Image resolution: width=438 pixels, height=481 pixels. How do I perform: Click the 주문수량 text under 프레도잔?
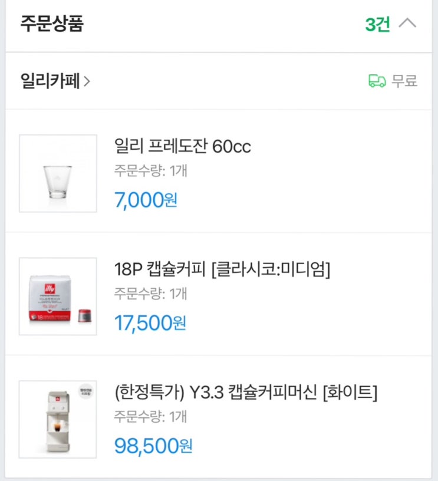pos(150,172)
